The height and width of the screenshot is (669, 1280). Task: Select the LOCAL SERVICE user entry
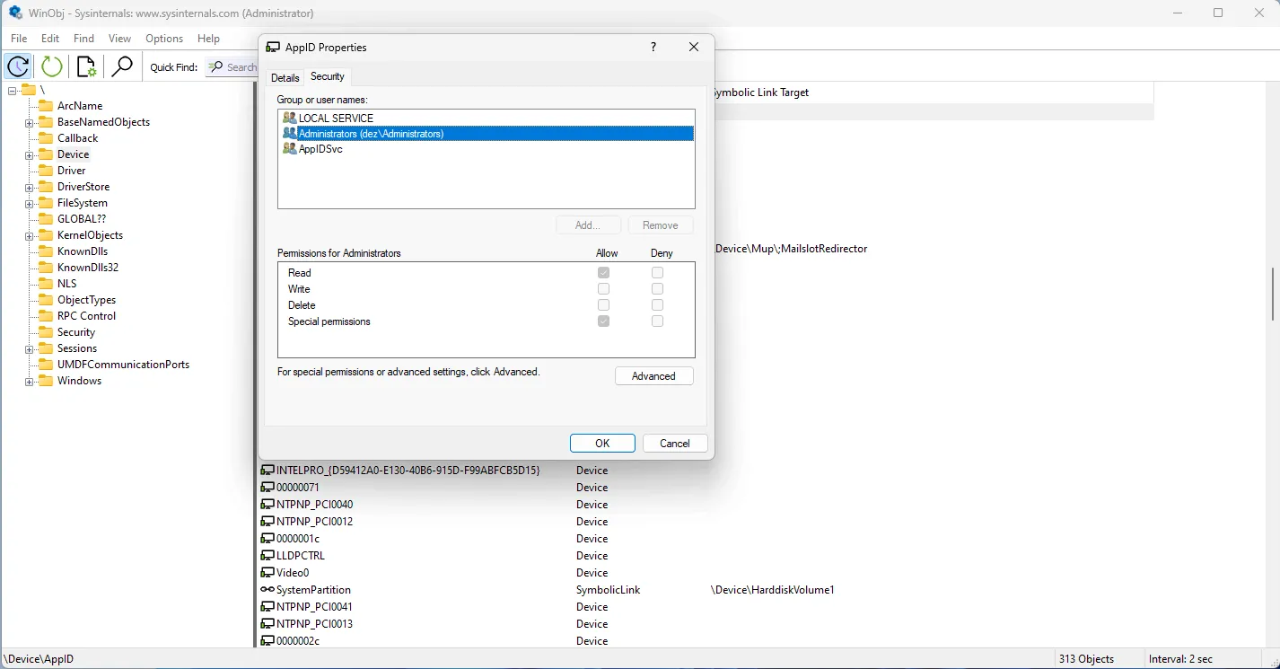336,118
